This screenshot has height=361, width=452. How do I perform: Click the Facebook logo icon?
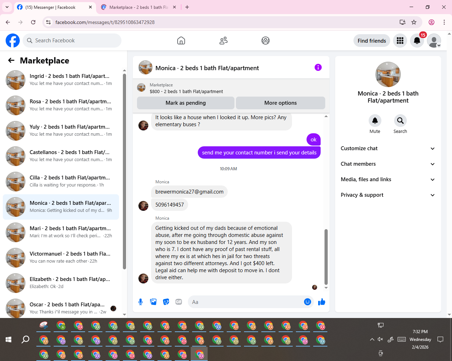[13, 41]
